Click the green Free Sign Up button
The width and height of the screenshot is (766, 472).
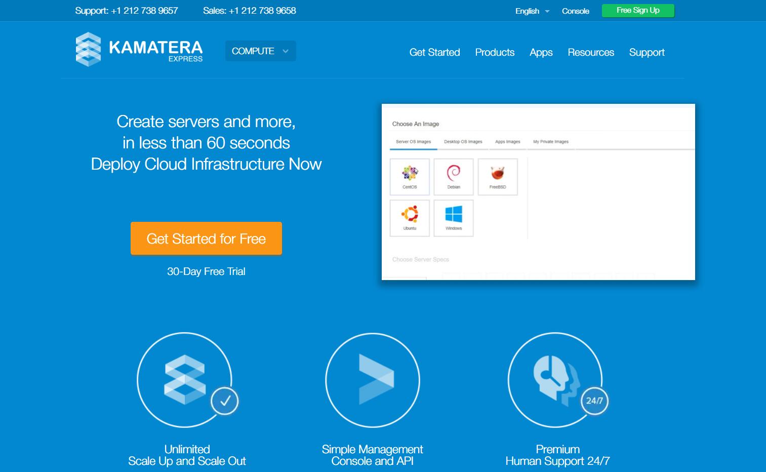638,11
